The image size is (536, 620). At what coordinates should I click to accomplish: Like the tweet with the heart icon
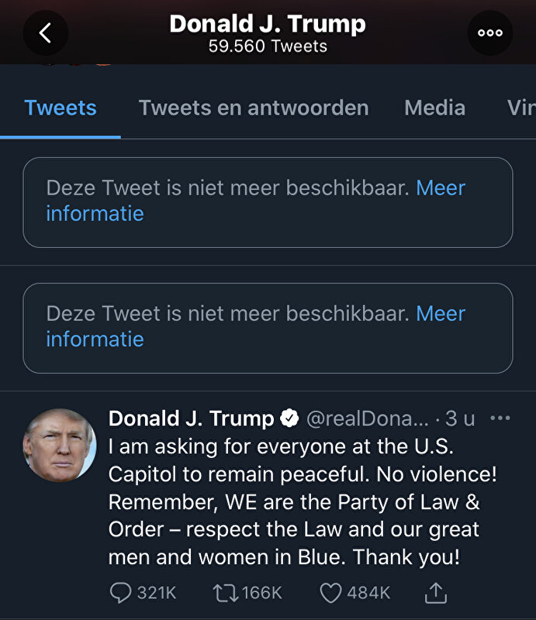331,593
